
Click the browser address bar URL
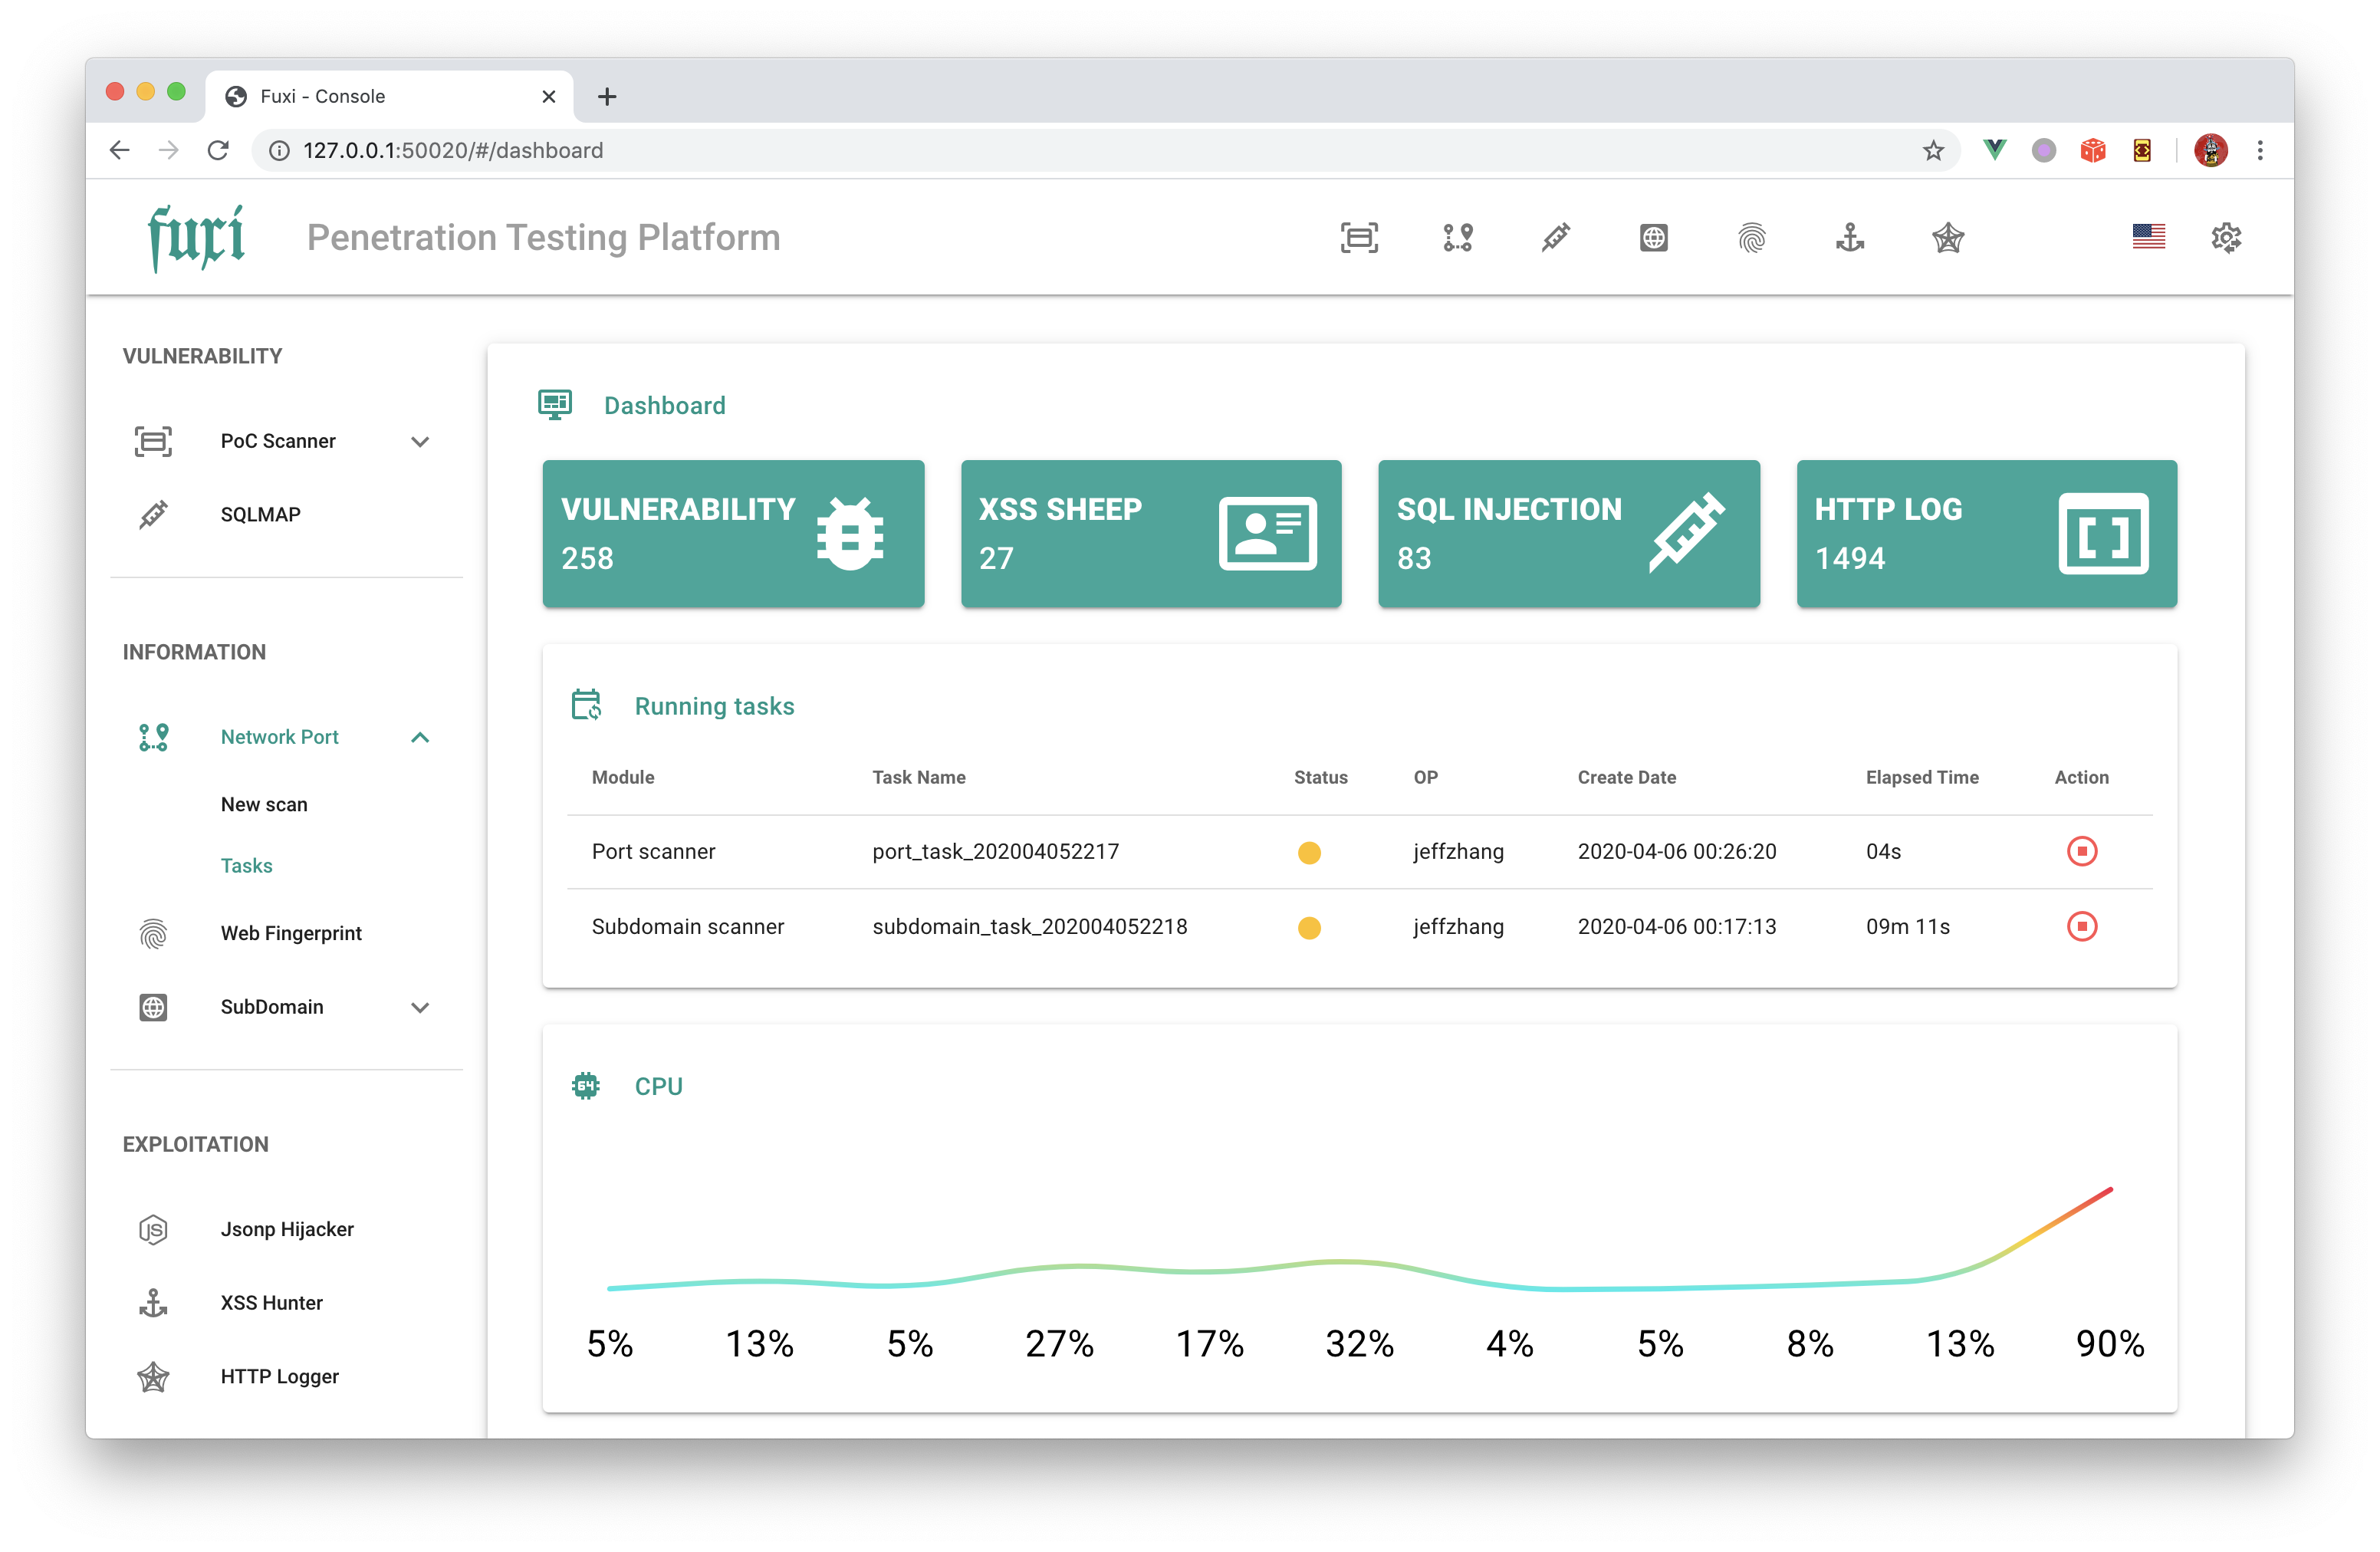point(453,150)
